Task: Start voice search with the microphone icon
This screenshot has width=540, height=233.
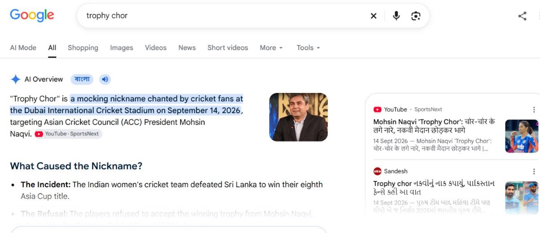Action: tap(396, 16)
